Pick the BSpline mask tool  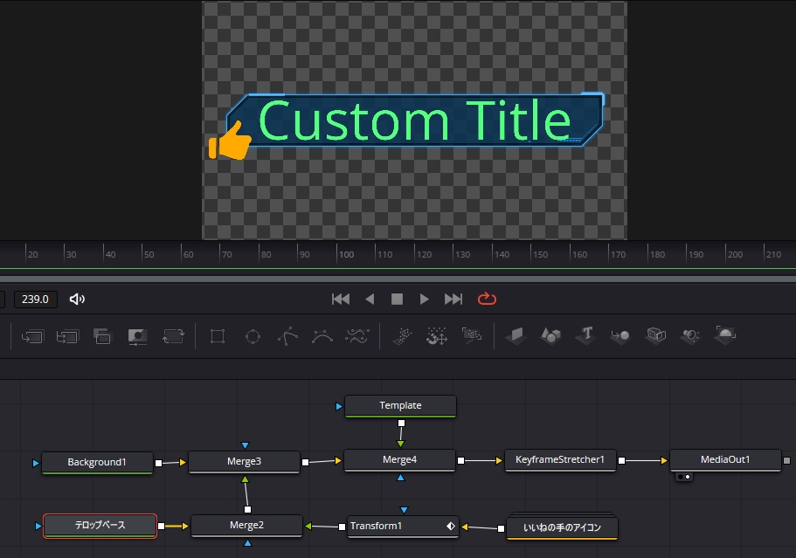[x=322, y=336]
